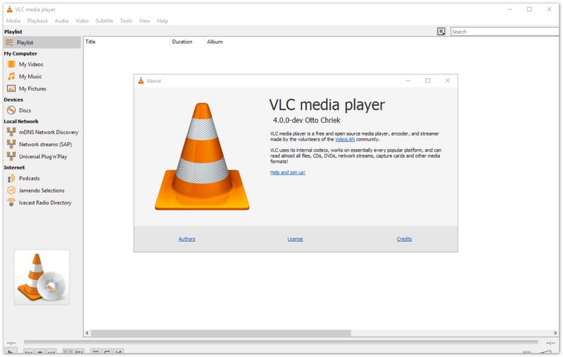Maximize the About dialog
563x357 pixels.
pyautogui.click(x=428, y=81)
